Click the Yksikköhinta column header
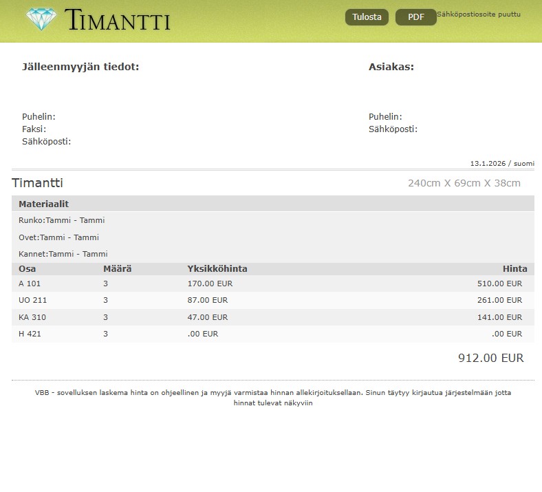 coord(217,269)
